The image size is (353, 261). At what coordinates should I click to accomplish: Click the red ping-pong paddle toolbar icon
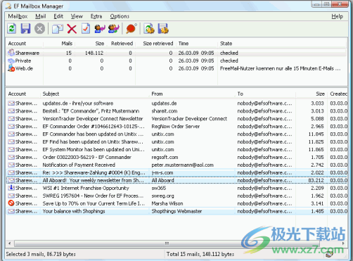click(131, 29)
